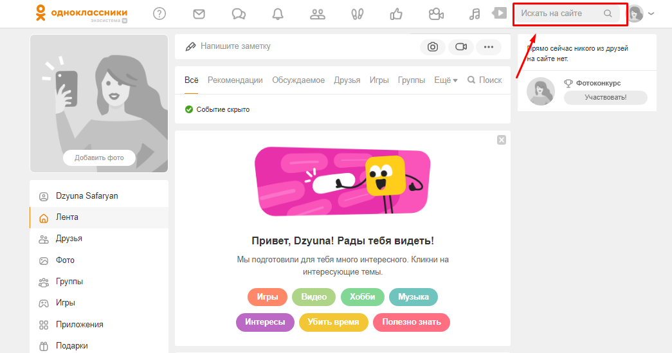Open the video camera icon in header

436,14
